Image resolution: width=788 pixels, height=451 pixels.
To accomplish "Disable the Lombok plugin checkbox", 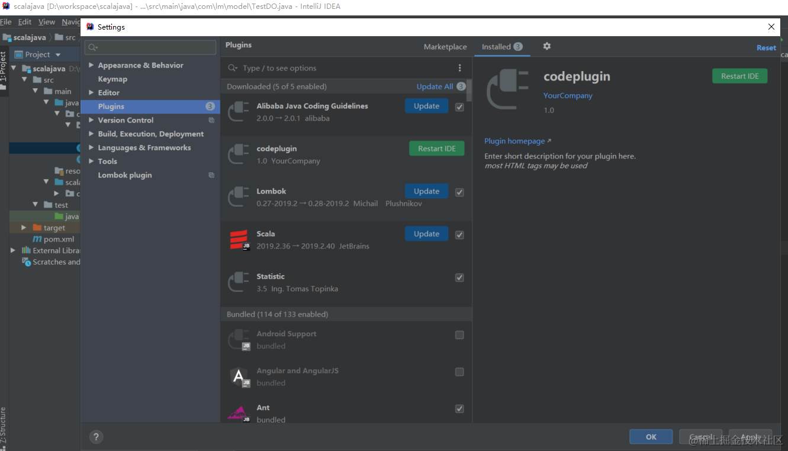I will coord(459,192).
